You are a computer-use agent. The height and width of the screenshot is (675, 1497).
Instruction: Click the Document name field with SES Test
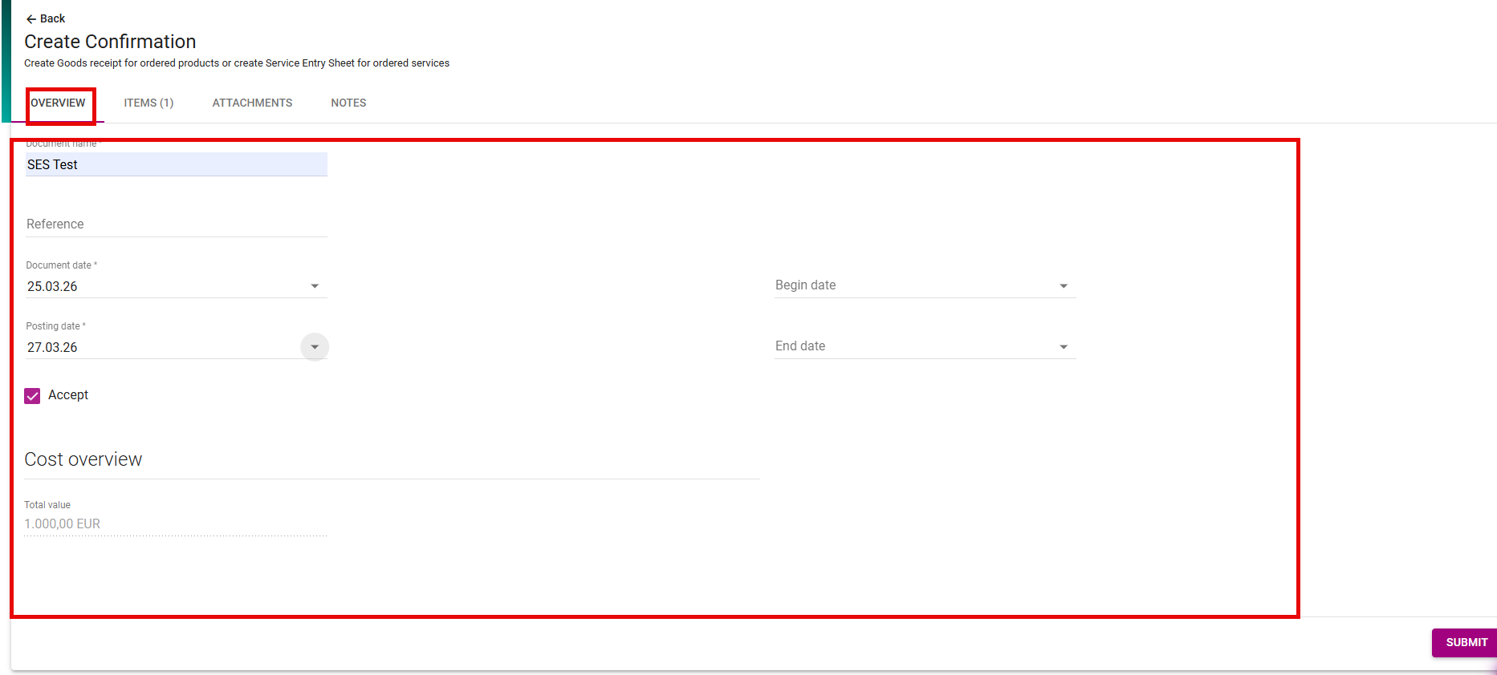[x=176, y=165]
